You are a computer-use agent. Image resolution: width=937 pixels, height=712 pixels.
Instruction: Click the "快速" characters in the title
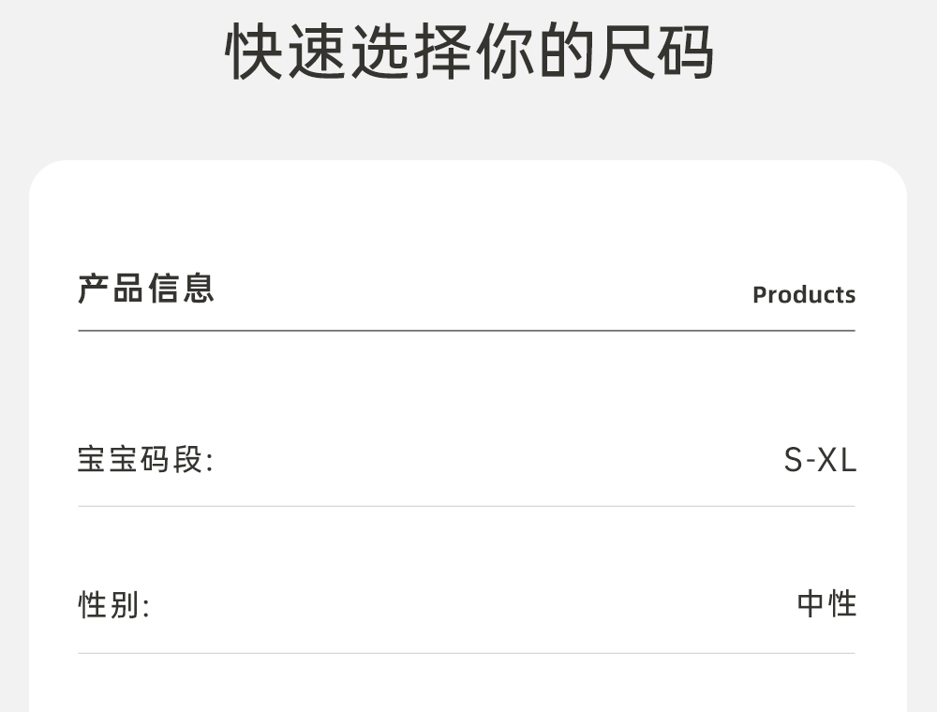[x=286, y=52]
